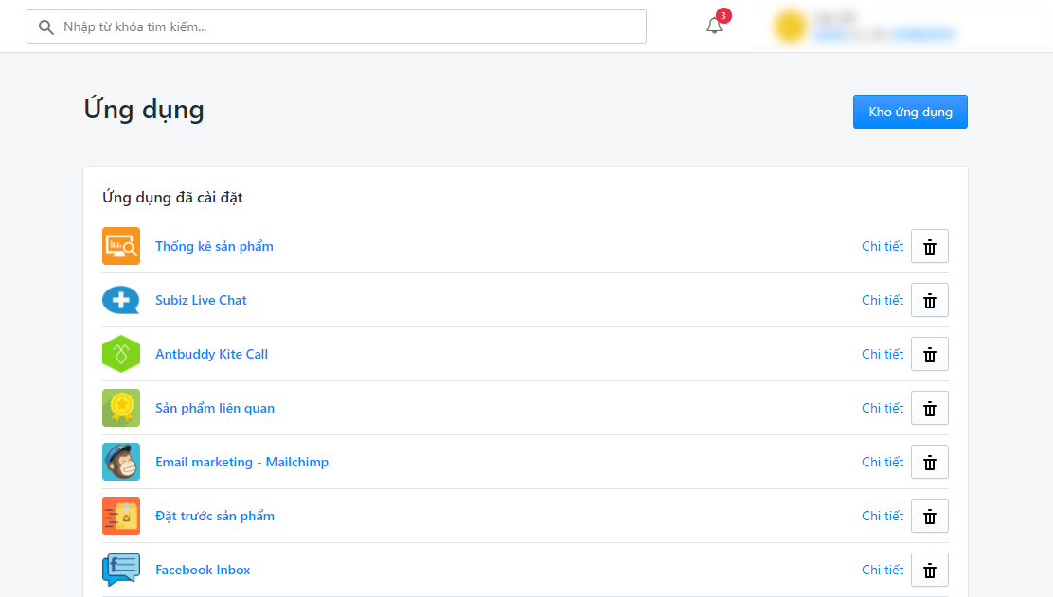The width and height of the screenshot is (1053, 597).
Task: Open the Kho ứng dụng app store
Action: pyautogui.click(x=910, y=112)
